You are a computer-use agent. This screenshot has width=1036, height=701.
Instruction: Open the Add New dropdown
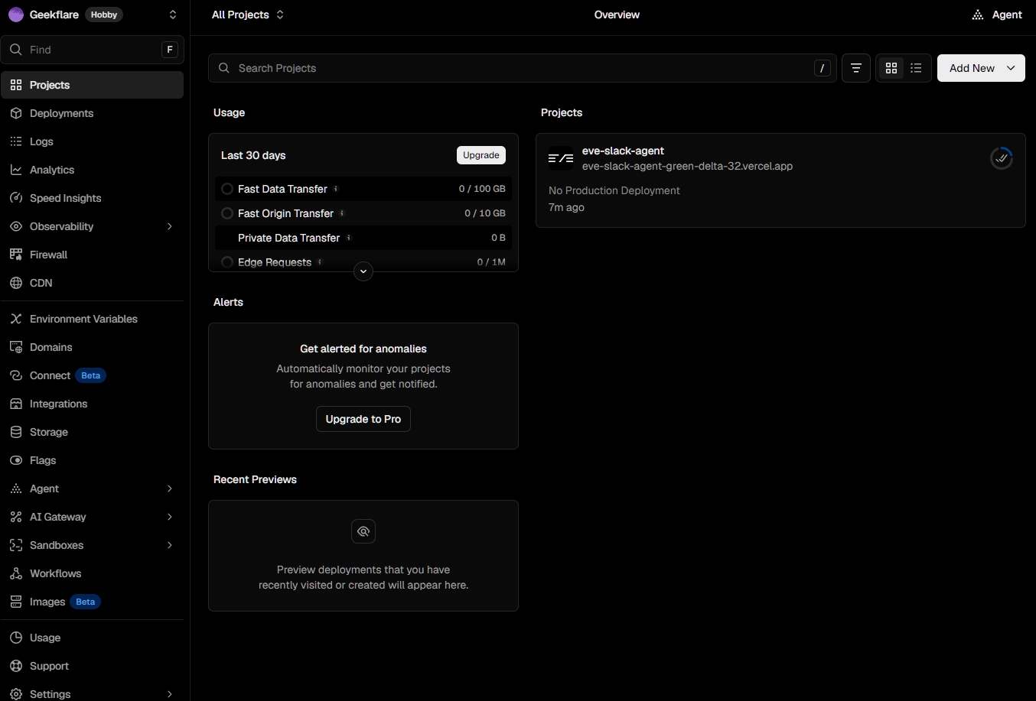(x=981, y=68)
